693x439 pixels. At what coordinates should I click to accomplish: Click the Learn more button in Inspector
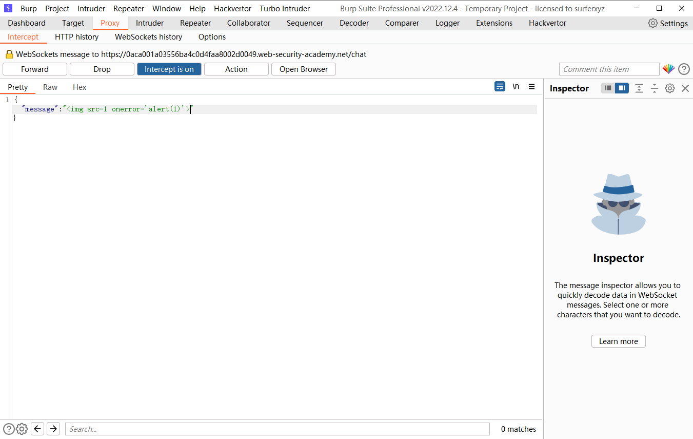pyautogui.click(x=618, y=341)
